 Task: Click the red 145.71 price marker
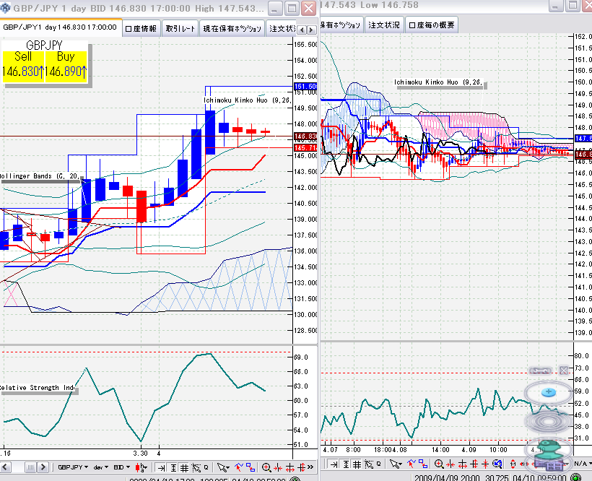pos(305,147)
